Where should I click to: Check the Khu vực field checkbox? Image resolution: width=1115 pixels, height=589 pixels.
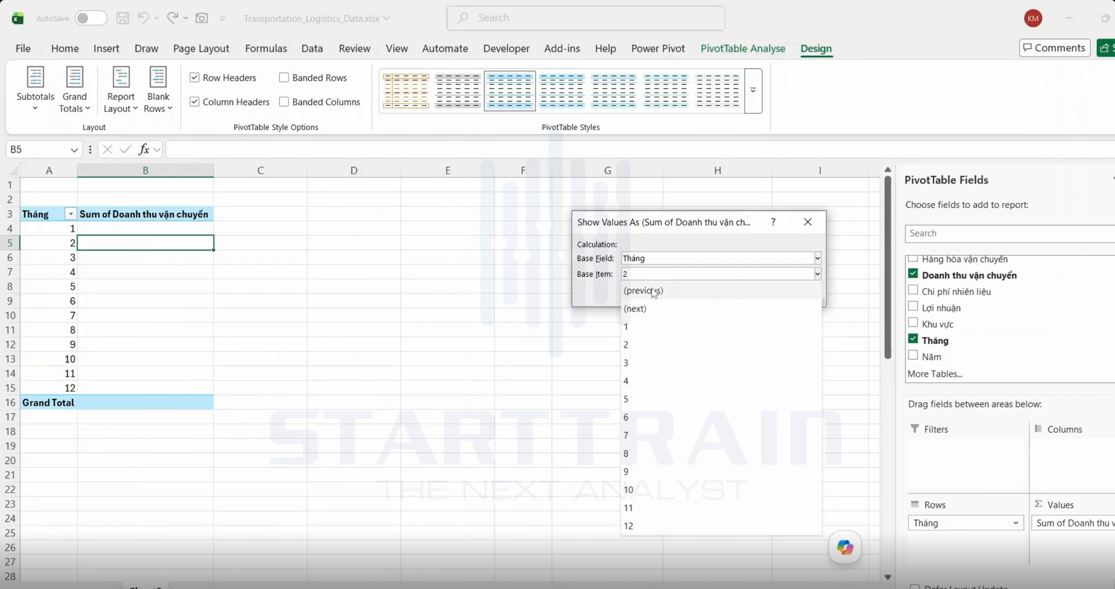click(913, 322)
